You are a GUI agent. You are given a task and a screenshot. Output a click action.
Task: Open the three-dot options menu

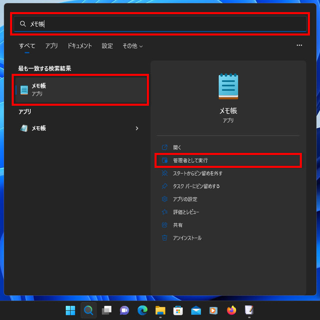[x=299, y=46]
